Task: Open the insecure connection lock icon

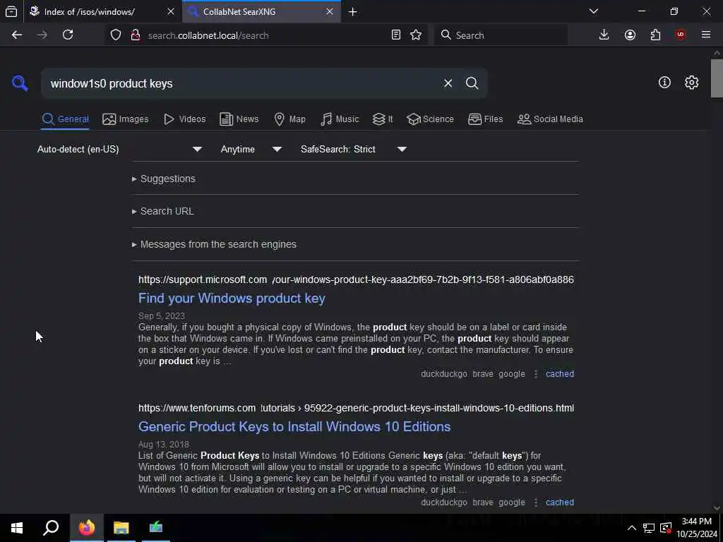Action: coord(135,35)
